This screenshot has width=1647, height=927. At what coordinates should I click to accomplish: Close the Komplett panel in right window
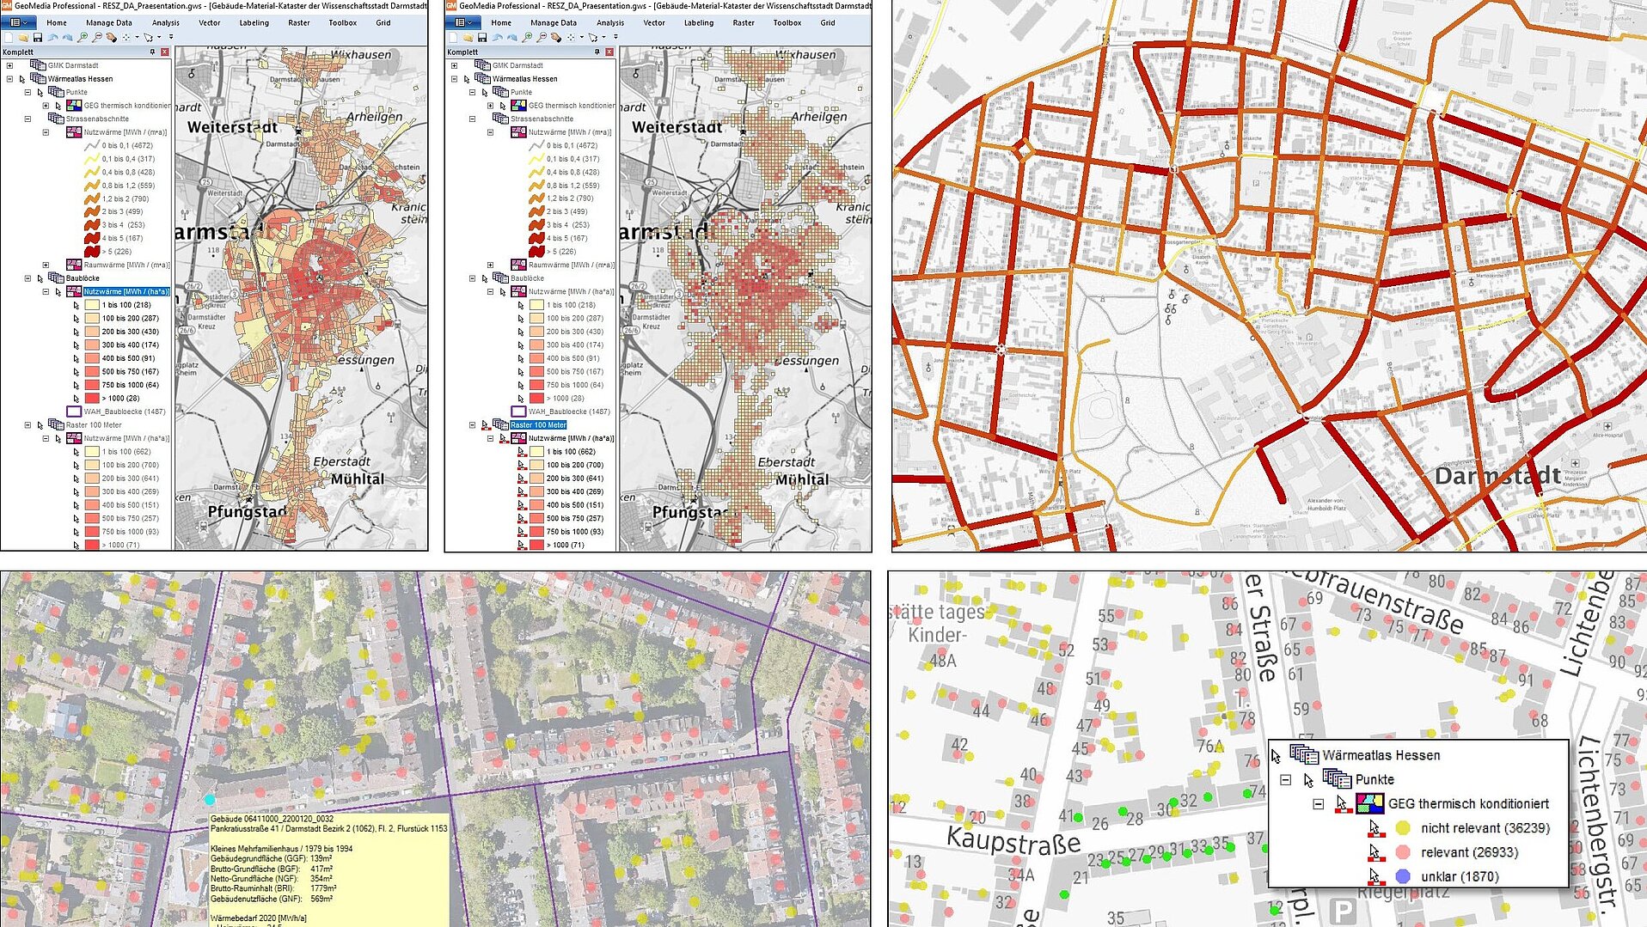coord(609,52)
